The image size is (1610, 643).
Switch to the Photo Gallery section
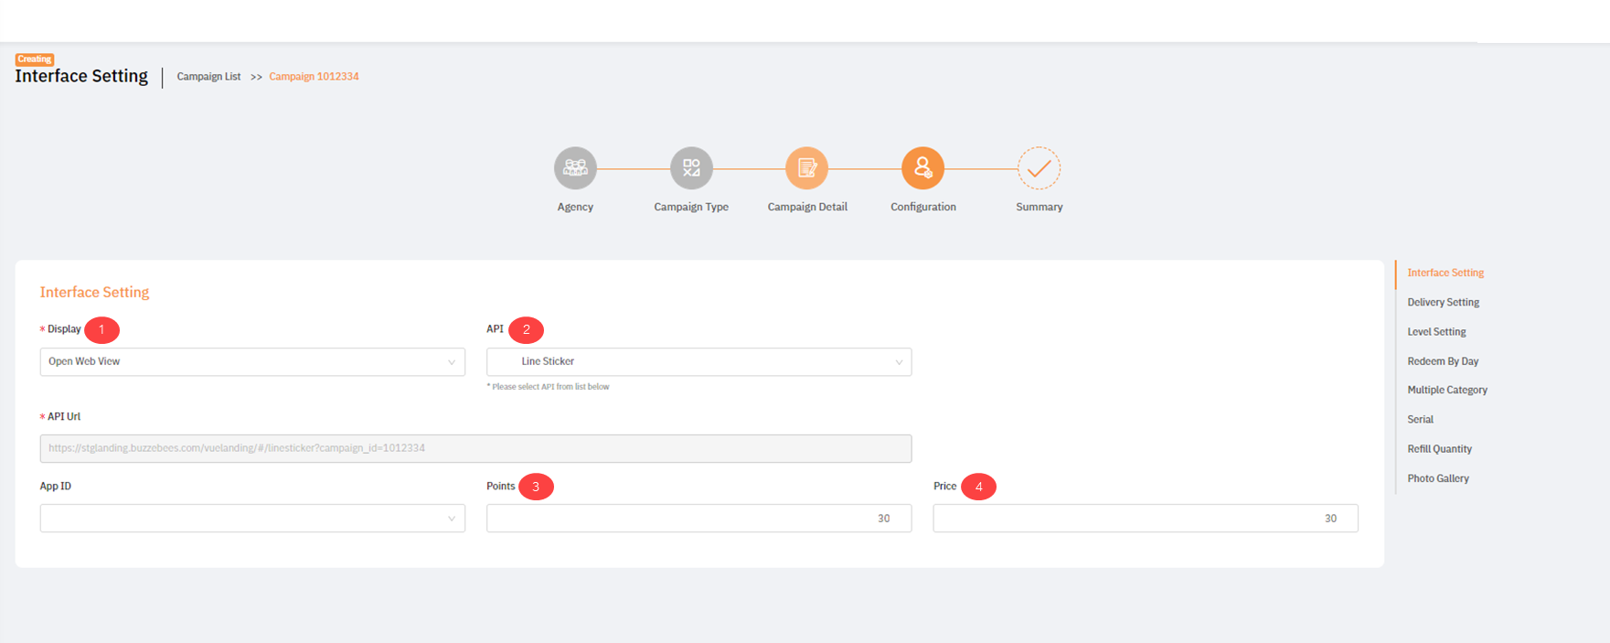[1438, 477]
